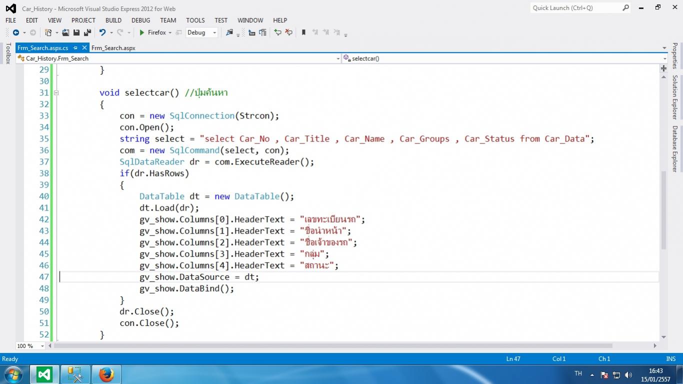
Task: Open the FILE menu
Action: 10,20
